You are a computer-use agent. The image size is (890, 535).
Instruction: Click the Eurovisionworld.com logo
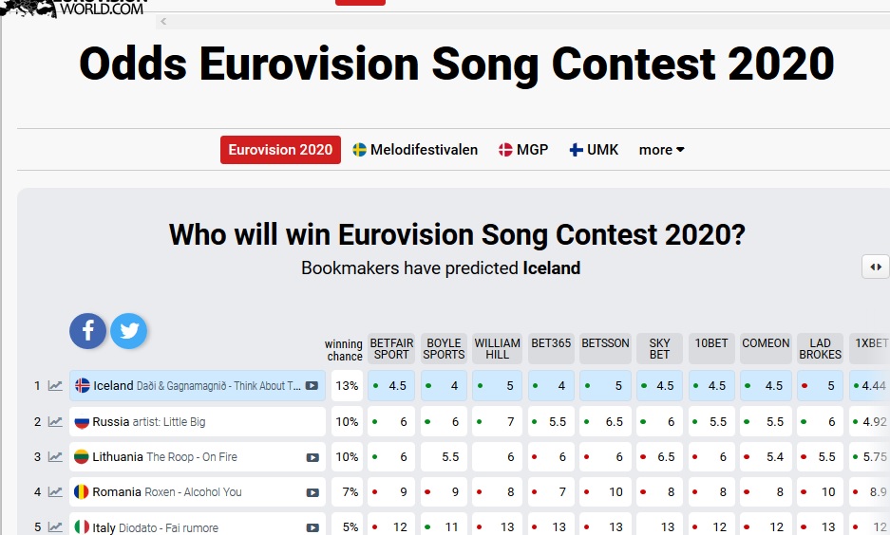click(74, 8)
